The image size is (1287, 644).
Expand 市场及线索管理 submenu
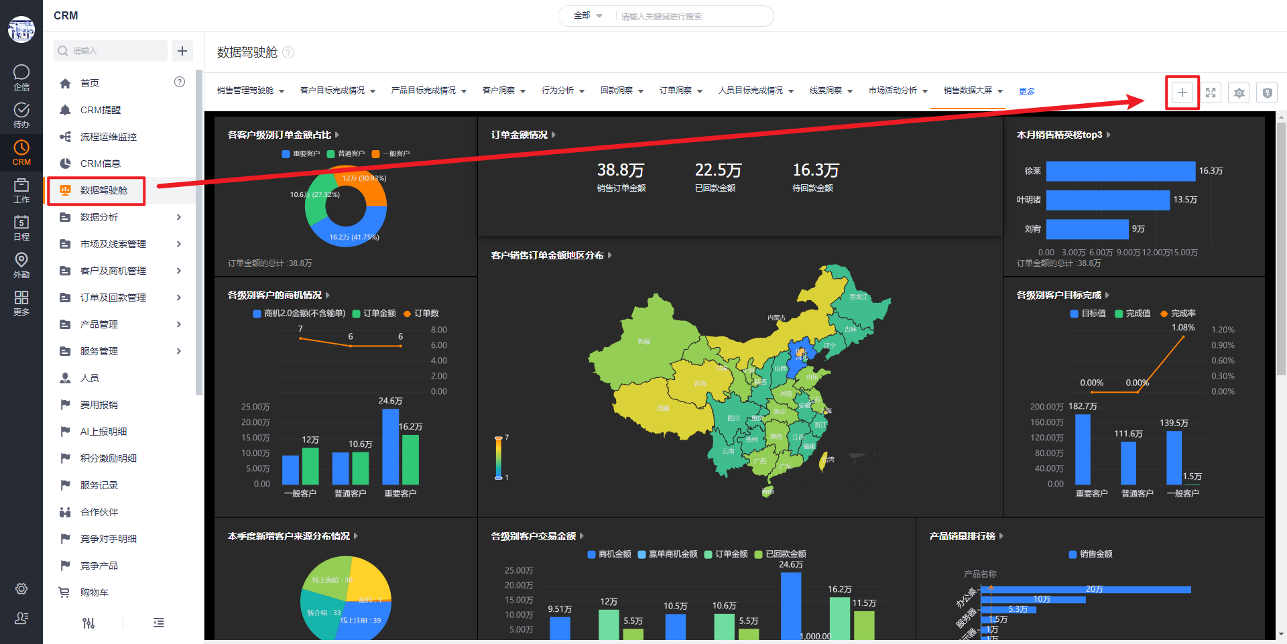pos(179,244)
